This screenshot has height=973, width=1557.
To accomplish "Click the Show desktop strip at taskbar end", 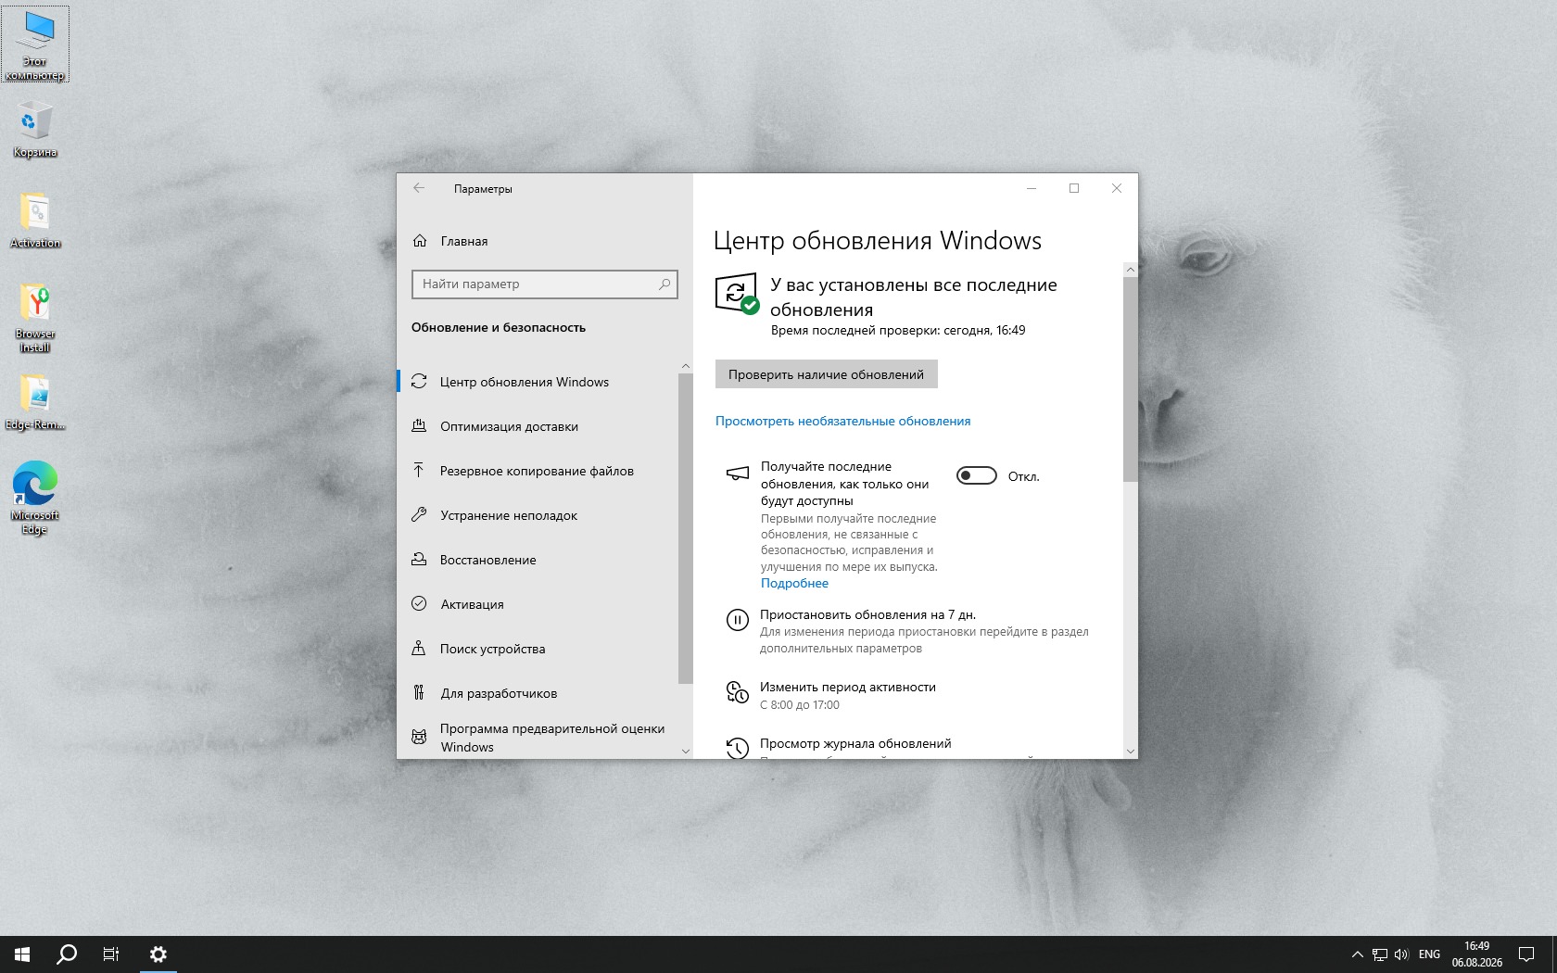I will click(1554, 954).
